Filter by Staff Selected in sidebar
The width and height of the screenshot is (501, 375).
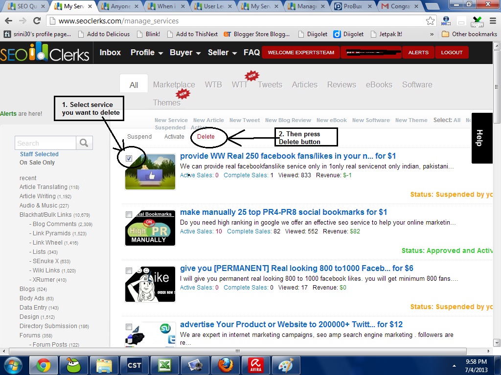click(39, 154)
